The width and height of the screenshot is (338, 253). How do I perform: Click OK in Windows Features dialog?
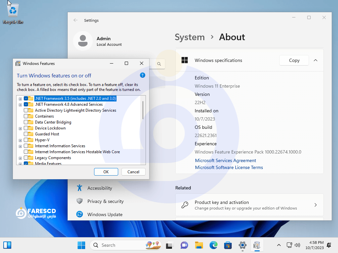(x=106, y=172)
